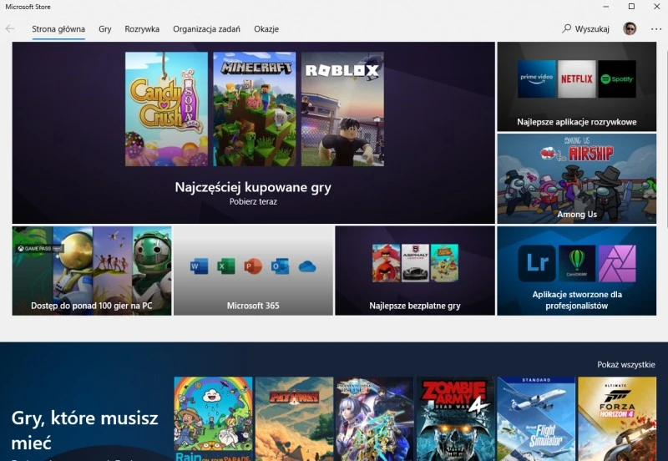The height and width of the screenshot is (461, 668).
Task: Switch to the Gry tab
Action: click(x=105, y=29)
